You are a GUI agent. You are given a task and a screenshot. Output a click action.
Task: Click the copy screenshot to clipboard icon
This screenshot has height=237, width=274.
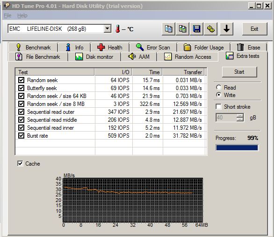(x=182, y=29)
